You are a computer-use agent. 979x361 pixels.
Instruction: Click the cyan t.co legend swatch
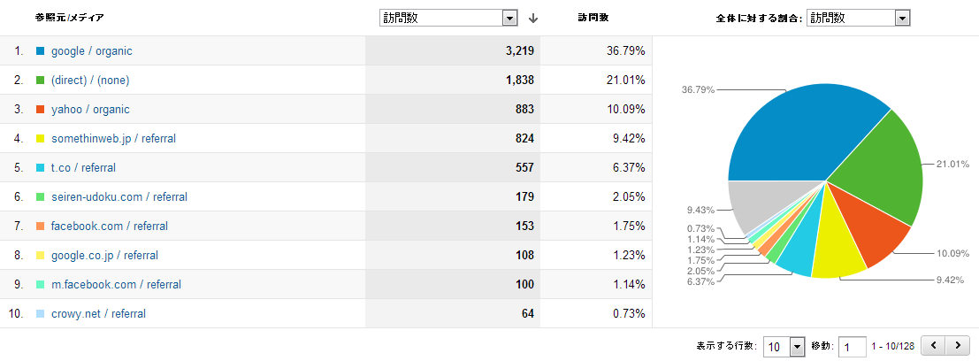coord(40,168)
